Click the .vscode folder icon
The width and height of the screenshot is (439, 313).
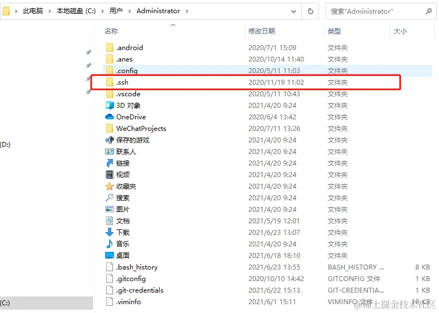[x=110, y=94]
